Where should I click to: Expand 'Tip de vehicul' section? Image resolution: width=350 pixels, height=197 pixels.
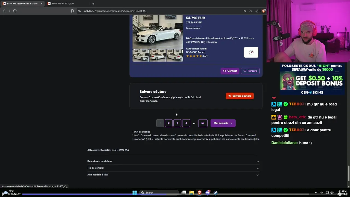173,168
